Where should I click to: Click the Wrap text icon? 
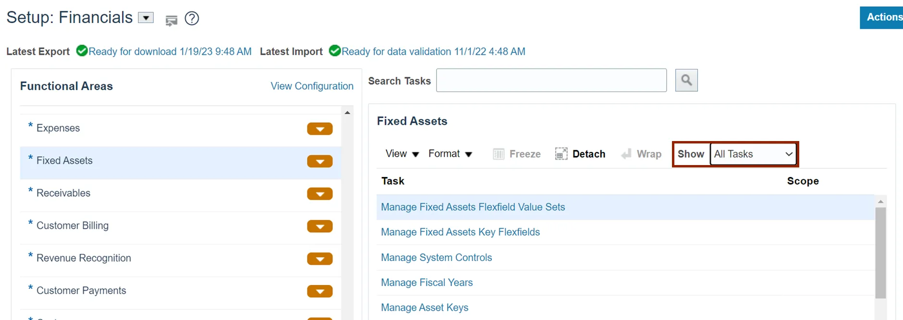click(626, 154)
